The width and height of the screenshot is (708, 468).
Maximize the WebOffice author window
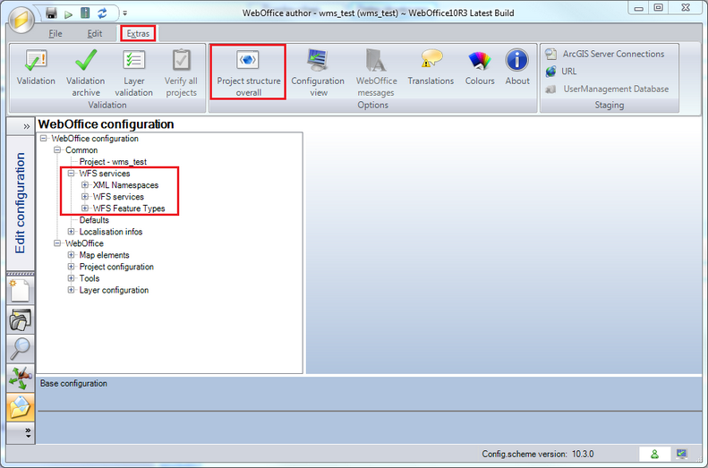click(x=659, y=8)
